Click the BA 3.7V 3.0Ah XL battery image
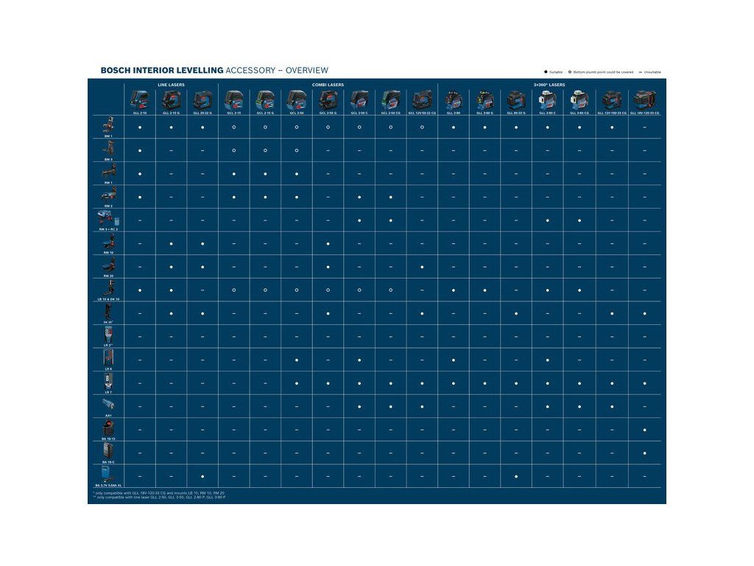The height and width of the screenshot is (566, 754). [x=108, y=474]
